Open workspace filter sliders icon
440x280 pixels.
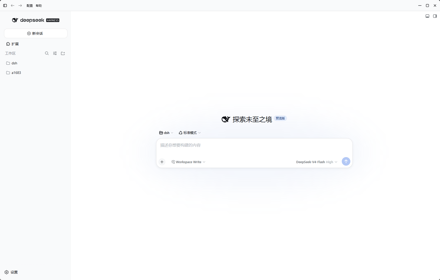click(55, 53)
